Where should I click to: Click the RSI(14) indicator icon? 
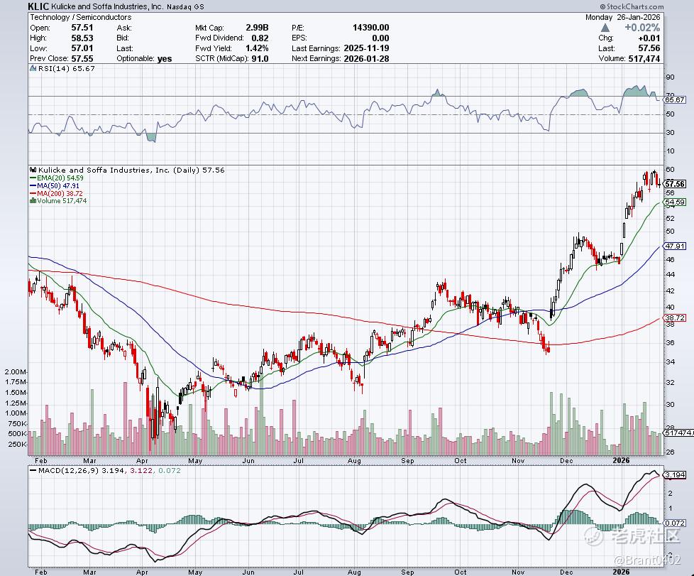(x=33, y=68)
